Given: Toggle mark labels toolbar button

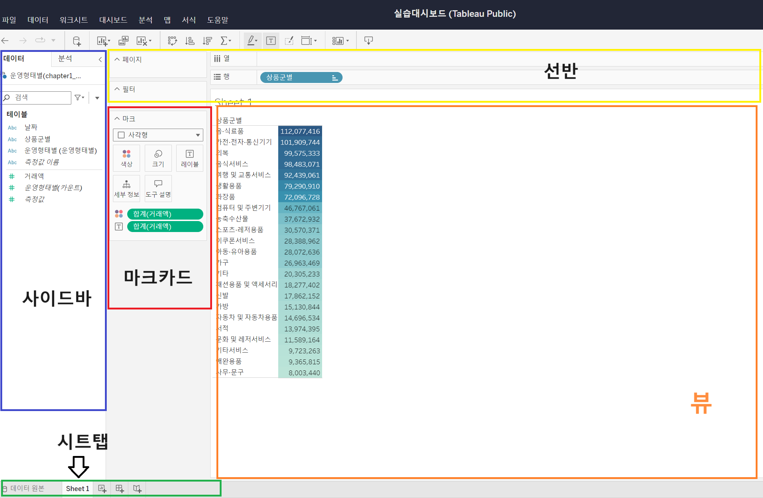Looking at the screenshot, I should (271, 41).
